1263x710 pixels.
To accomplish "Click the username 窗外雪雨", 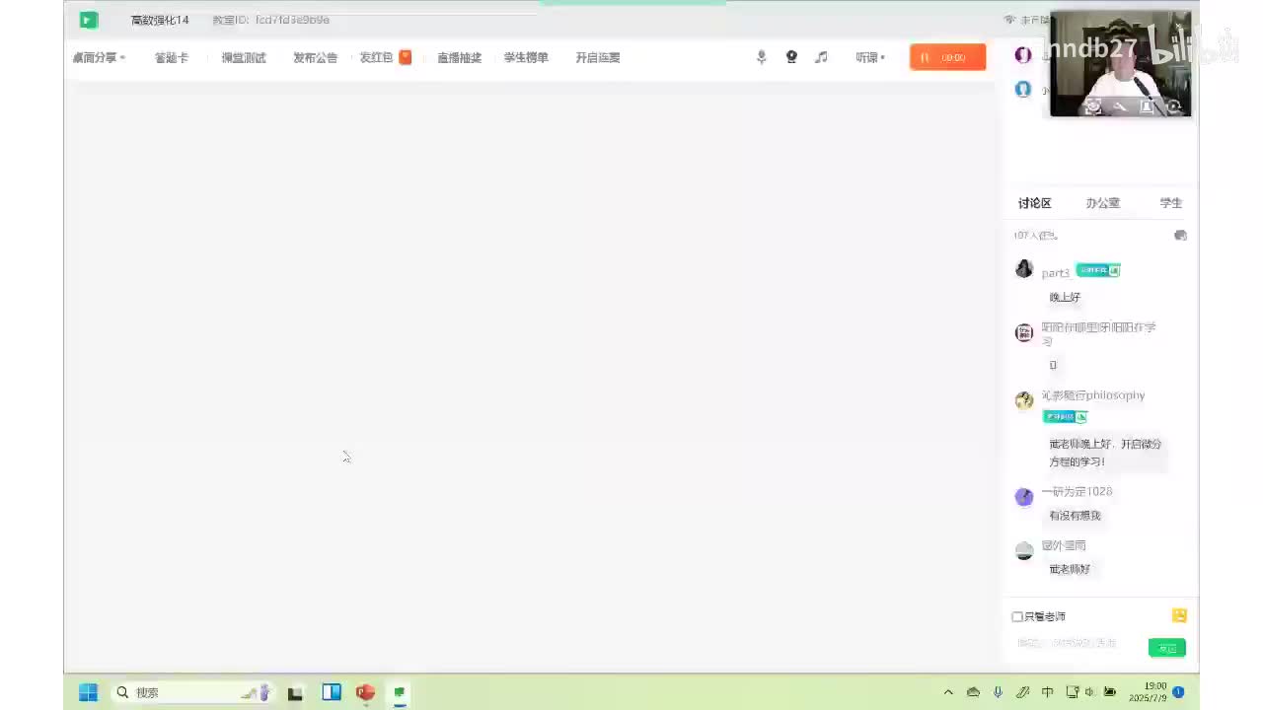I will click(1064, 545).
